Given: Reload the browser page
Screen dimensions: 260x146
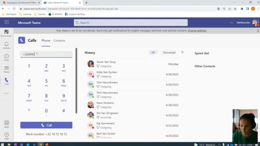Looking at the screenshot, I should click(x=14, y=9).
